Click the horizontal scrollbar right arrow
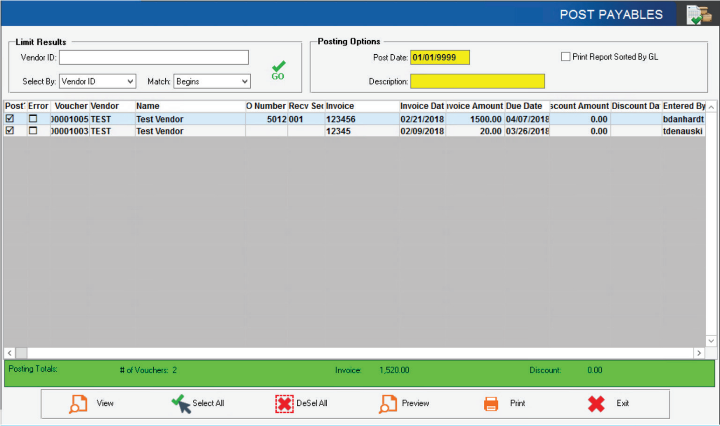This screenshot has width=720, height=426. (x=699, y=353)
